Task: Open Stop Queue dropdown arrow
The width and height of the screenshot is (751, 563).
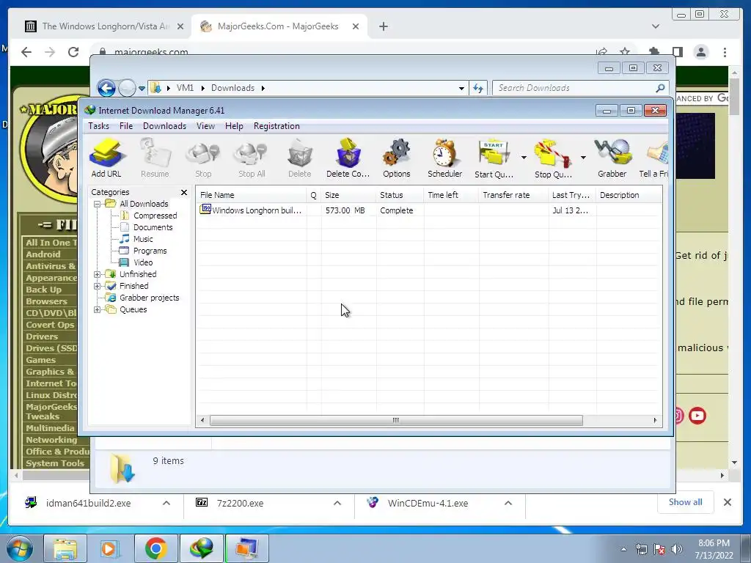Action: (583, 158)
